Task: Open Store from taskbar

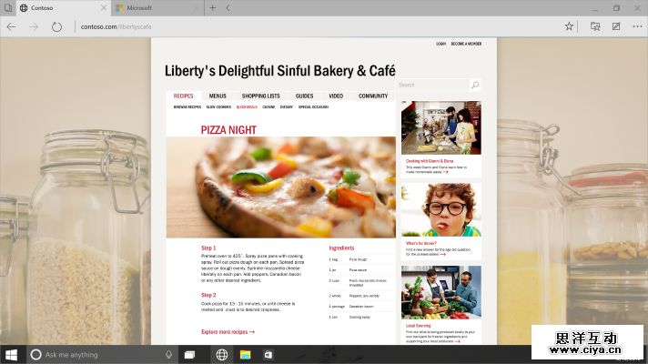Action: 268,355
